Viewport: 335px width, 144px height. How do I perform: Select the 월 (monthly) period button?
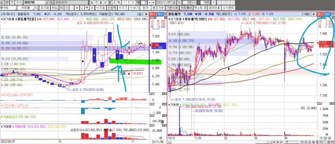point(101,2)
